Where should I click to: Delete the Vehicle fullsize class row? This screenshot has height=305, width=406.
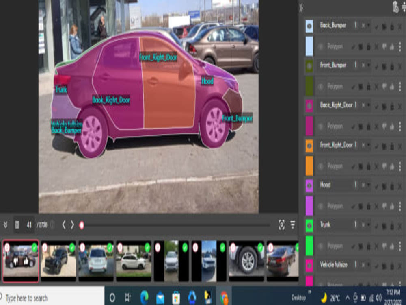point(400,266)
